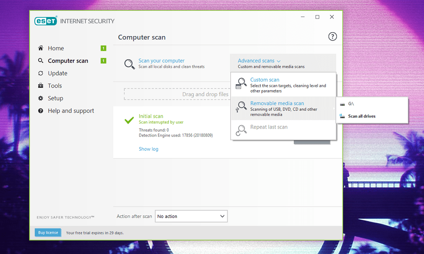Open the Action after scan dropdown
The height and width of the screenshot is (254, 424).
(x=191, y=216)
